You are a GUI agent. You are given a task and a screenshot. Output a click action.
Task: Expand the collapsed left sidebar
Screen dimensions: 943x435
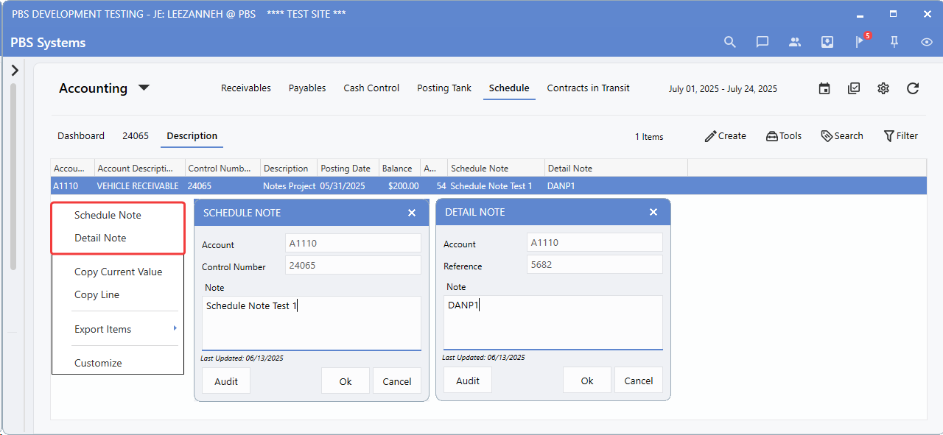15,71
